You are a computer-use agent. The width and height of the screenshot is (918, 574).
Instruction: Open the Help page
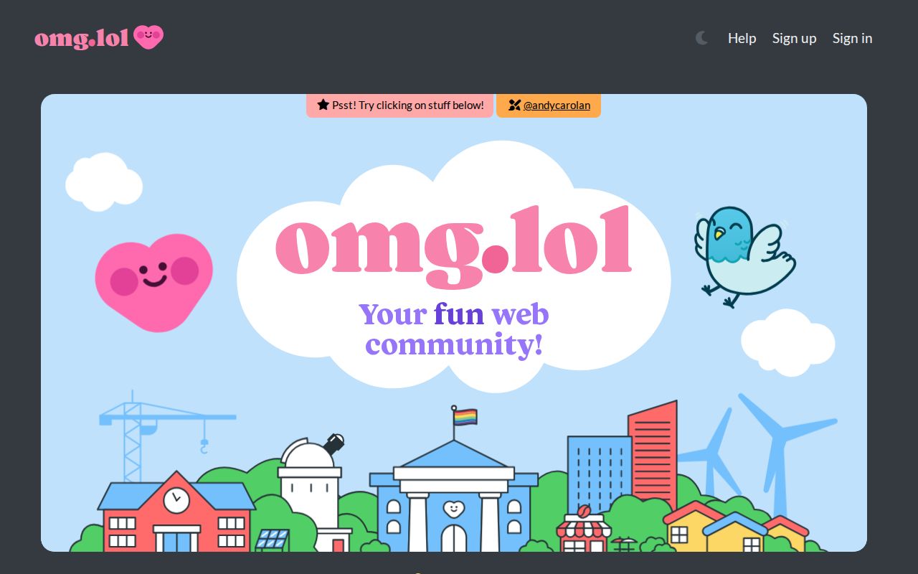(742, 38)
